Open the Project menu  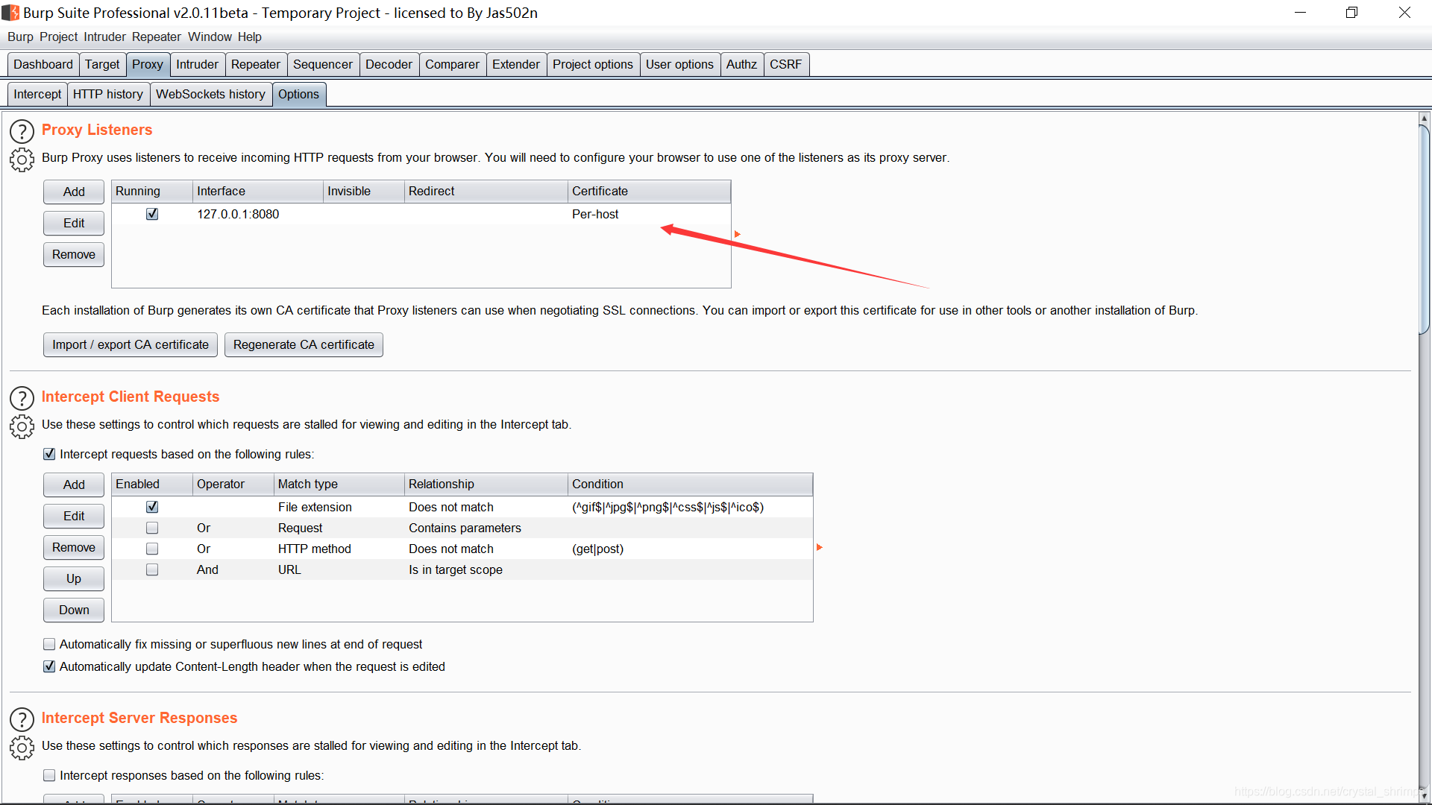click(58, 37)
